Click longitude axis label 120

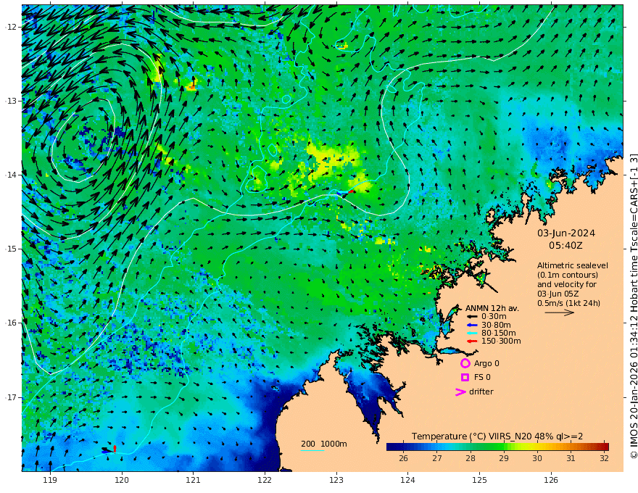(122, 480)
